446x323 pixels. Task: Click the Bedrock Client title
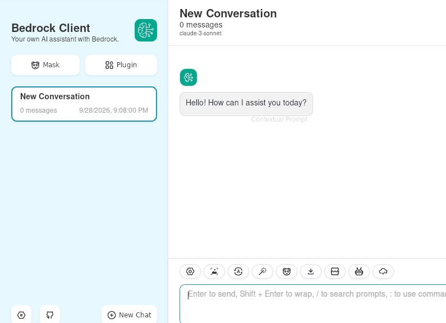tap(50, 28)
